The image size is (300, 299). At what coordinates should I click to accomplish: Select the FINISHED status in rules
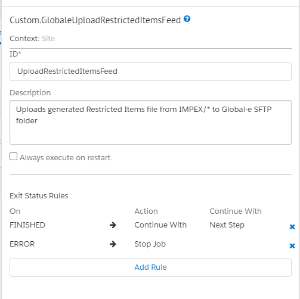click(x=27, y=225)
